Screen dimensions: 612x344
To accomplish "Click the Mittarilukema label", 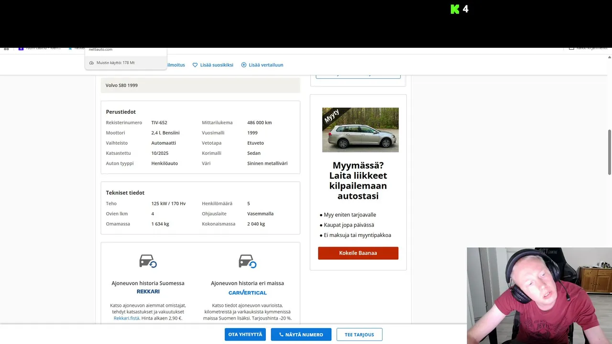I will click(217, 123).
